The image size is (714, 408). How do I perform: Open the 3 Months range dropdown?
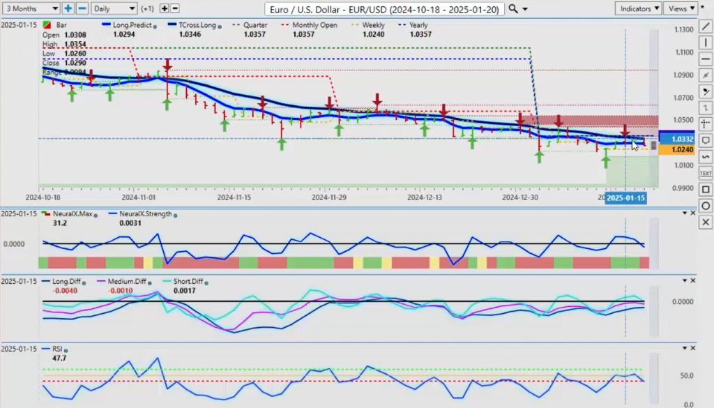31,8
